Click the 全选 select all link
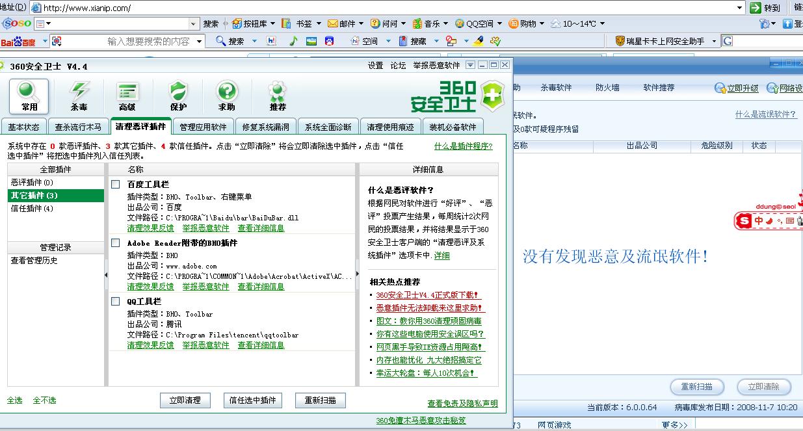Image resolution: width=803 pixels, height=431 pixels. pos(15,400)
